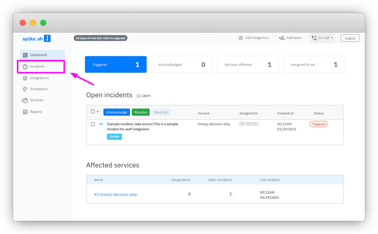Click the trial upgrade banner
This screenshot has height=234, width=378.
tap(101, 38)
